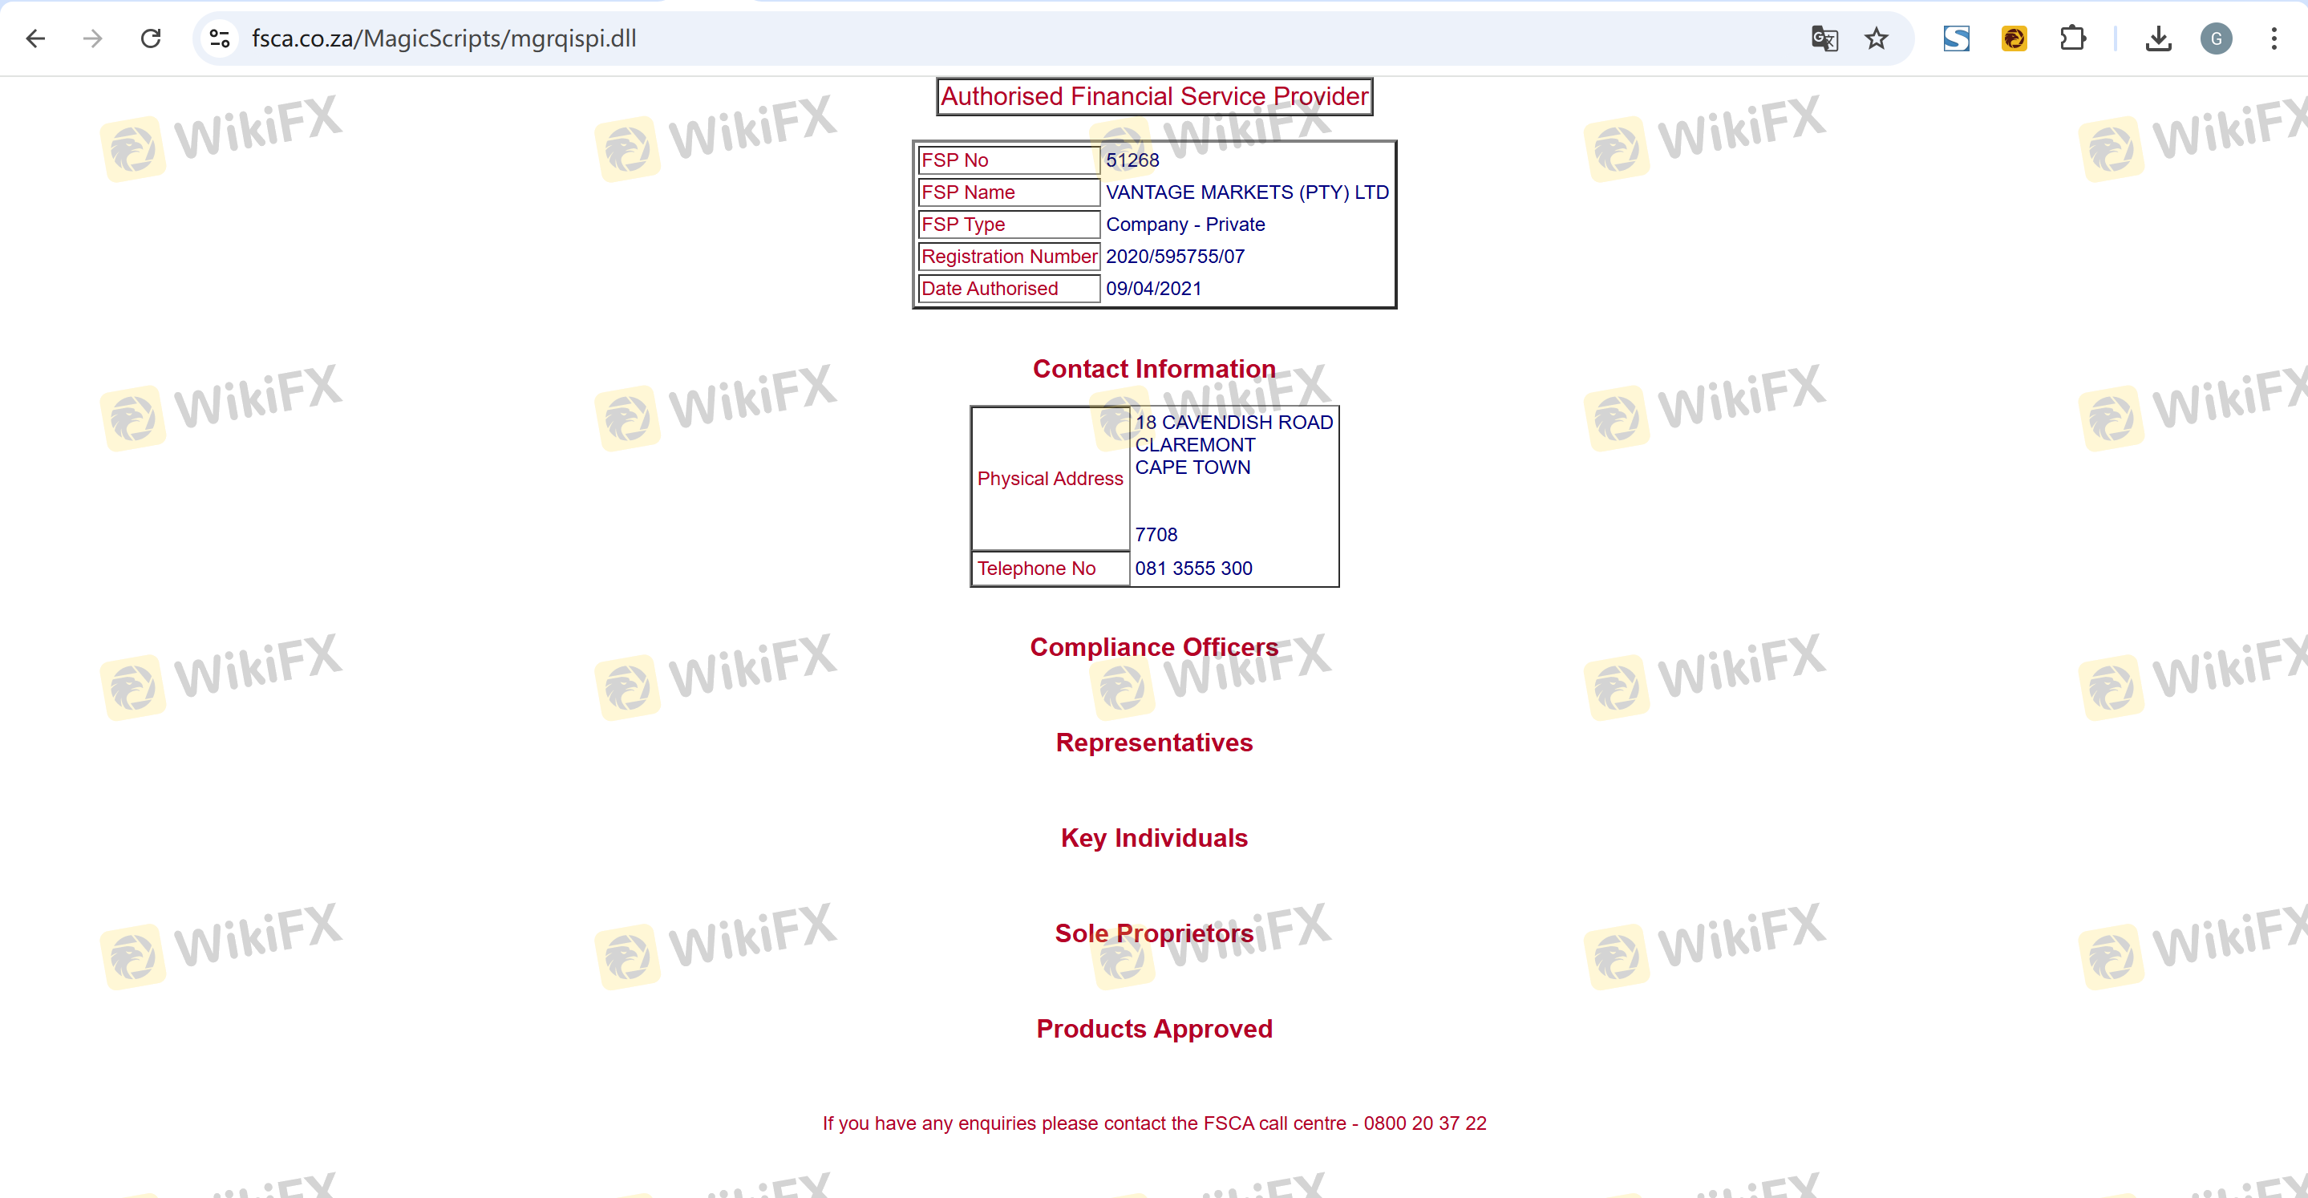The height and width of the screenshot is (1198, 2308).
Task: Open Chrome three-dot menu
Action: click(x=2274, y=38)
